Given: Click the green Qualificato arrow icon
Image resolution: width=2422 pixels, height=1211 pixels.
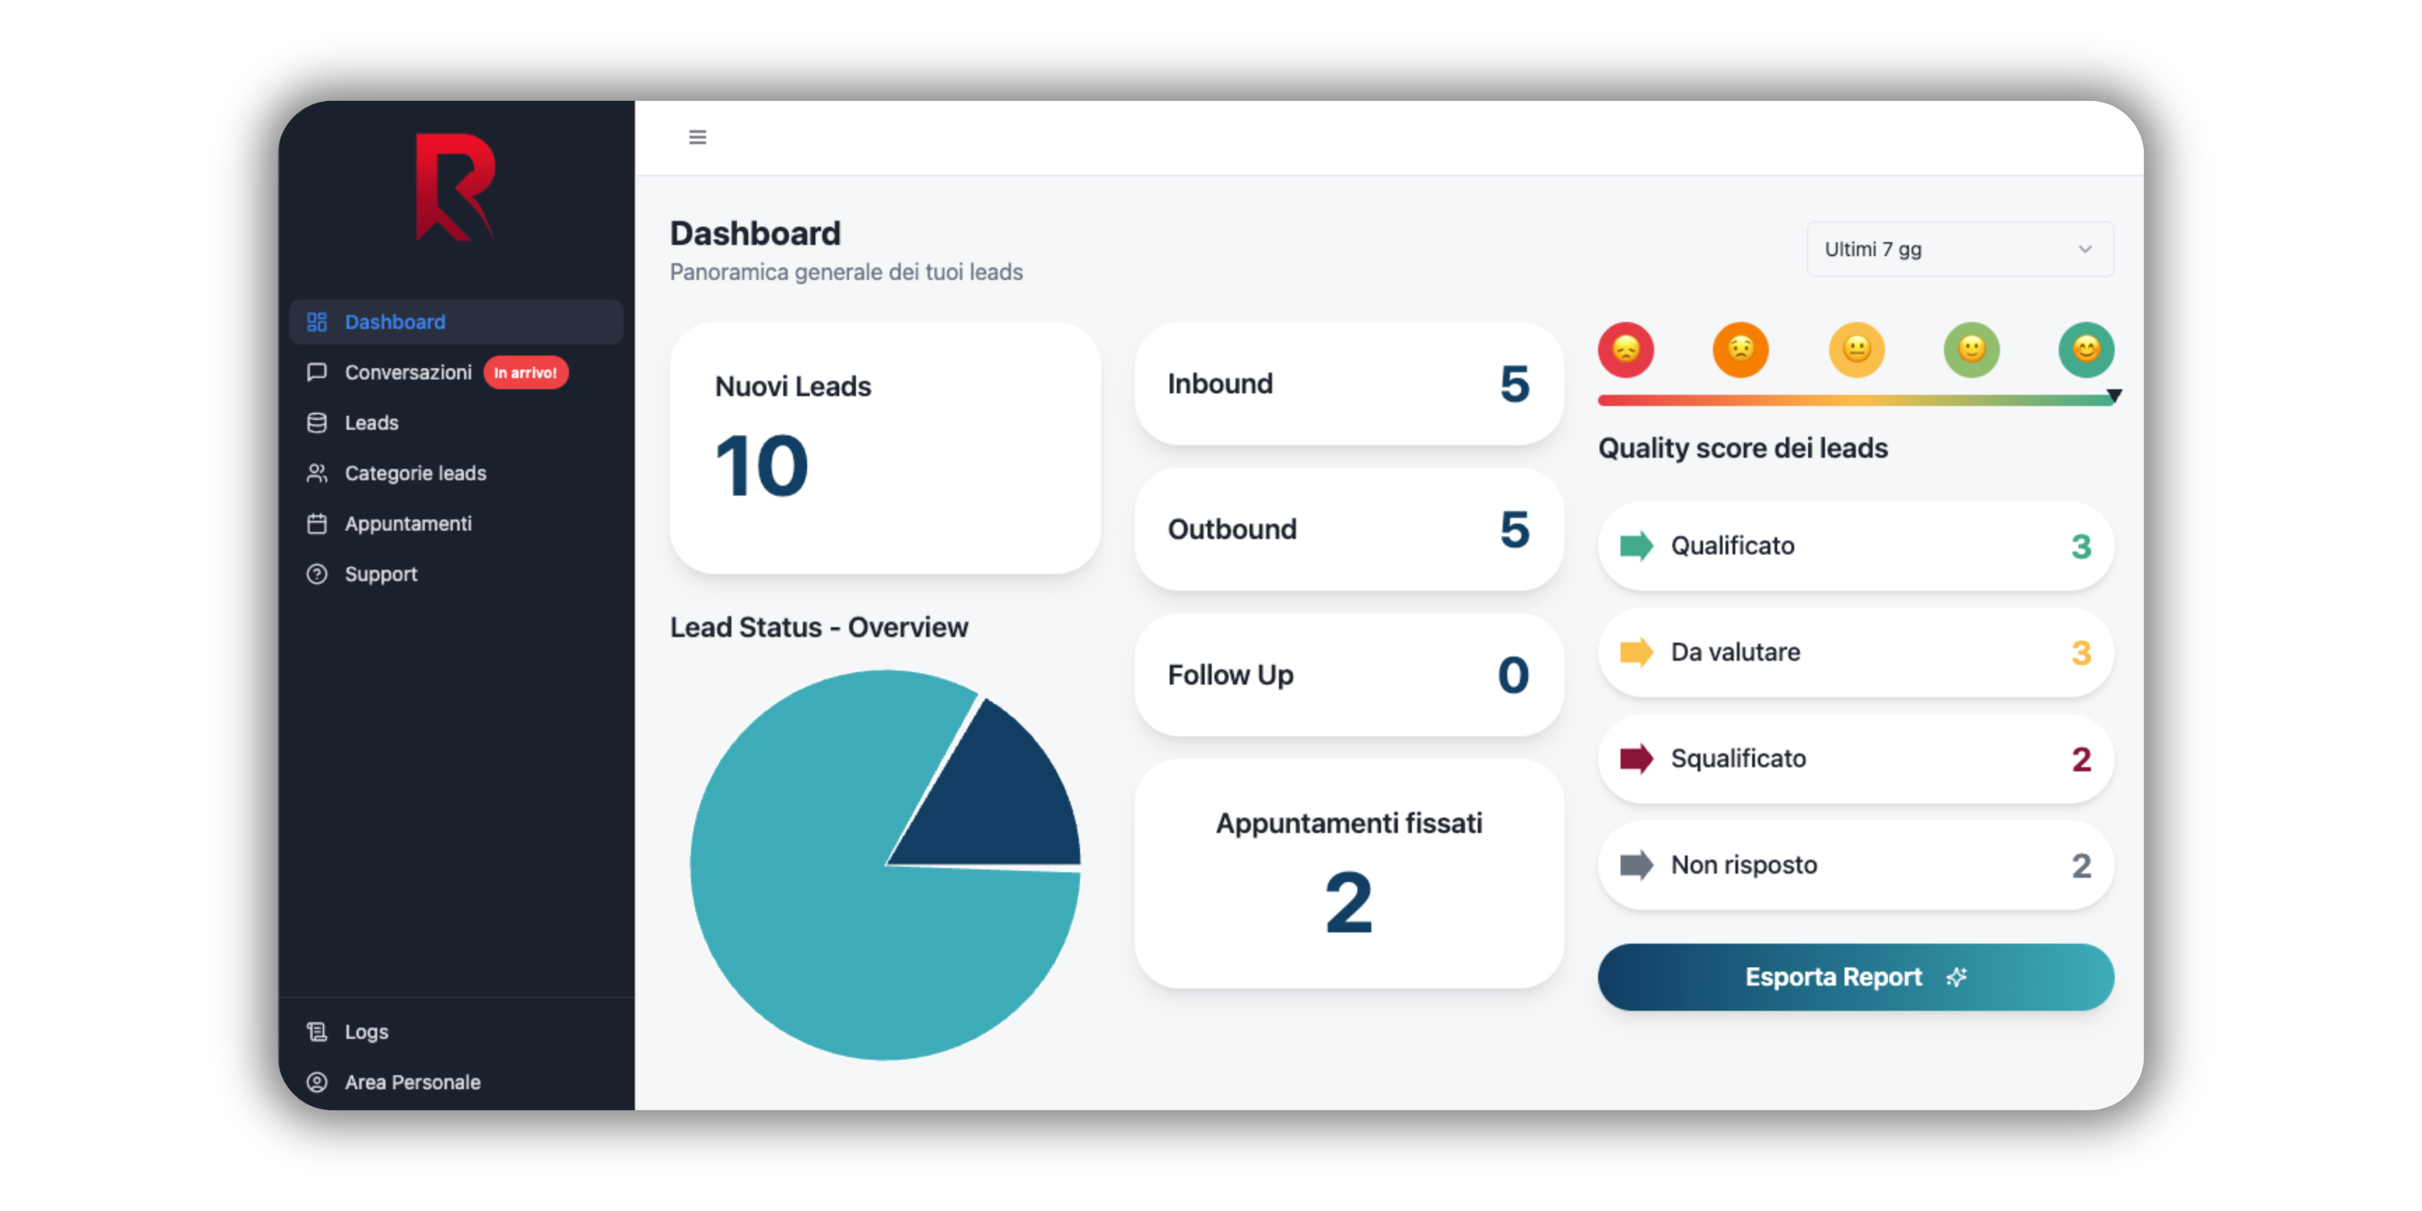Looking at the screenshot, I should 1636,545.
